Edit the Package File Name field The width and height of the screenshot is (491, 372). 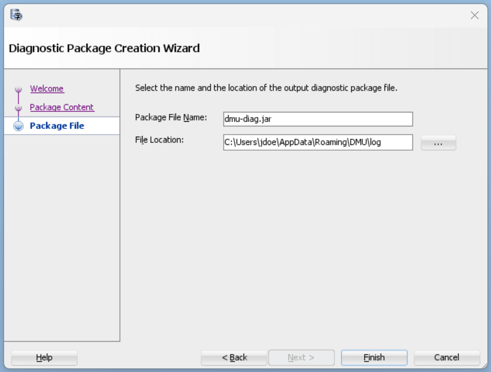(x=318, y=119)
